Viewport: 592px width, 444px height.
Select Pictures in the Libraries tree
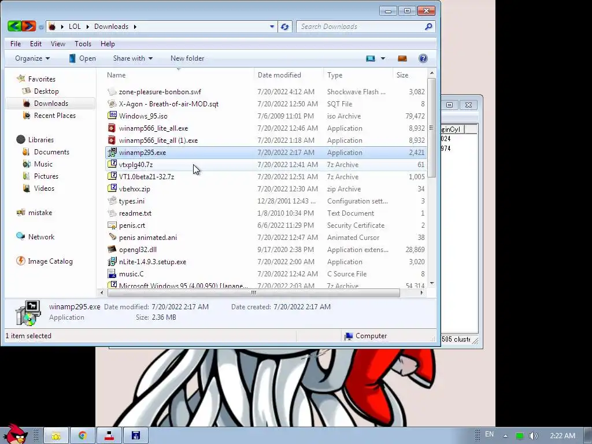tap(46, 176)
